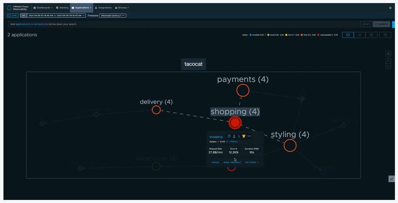Image resolution: width=398 pixels, height=203 pixels.
Task: Click the Excellent blue legend swatch
Action: pyautogui.click(x=250, y=35)
